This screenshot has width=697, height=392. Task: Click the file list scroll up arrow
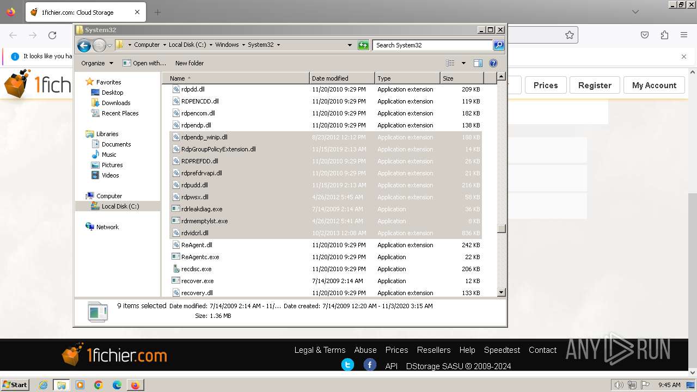pos(502,77)
